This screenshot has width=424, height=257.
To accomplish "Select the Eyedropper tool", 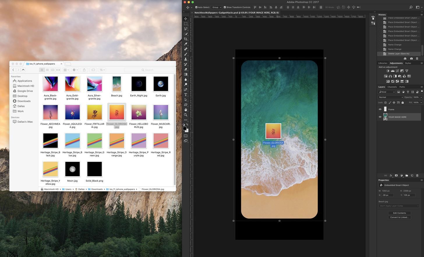I will (x=185, y=44).
